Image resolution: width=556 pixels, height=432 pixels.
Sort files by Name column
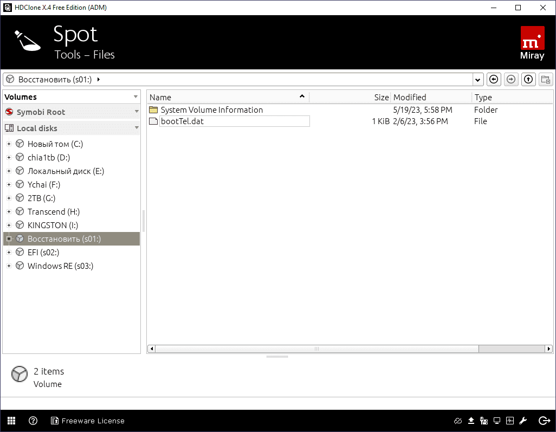228,97
